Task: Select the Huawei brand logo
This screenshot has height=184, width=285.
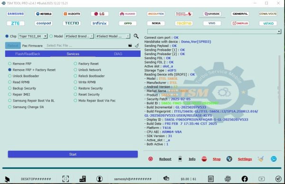Action: [128, 14]
